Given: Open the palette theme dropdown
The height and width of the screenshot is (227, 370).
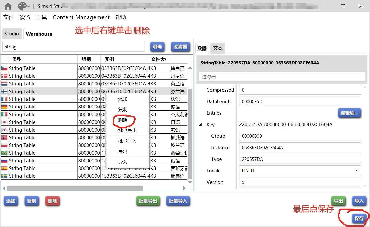Looking at the screenshot, I should (x=24, y=6).
